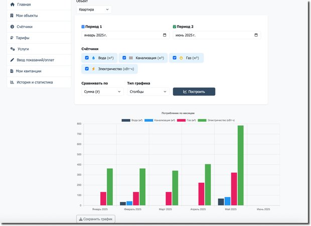Click the bookmark icon beside Мои объекты
The height and width of the screenshot is (226, 311).
pos(12,16)
